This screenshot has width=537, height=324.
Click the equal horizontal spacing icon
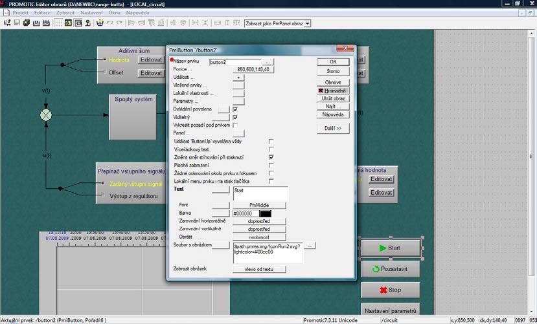(195, 23)
